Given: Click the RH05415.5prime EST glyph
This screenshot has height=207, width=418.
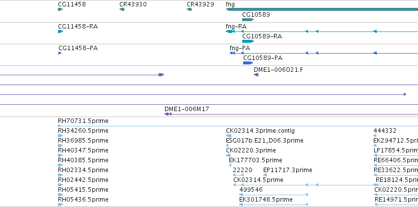Looking at the screenshot, I should [60, 195].
